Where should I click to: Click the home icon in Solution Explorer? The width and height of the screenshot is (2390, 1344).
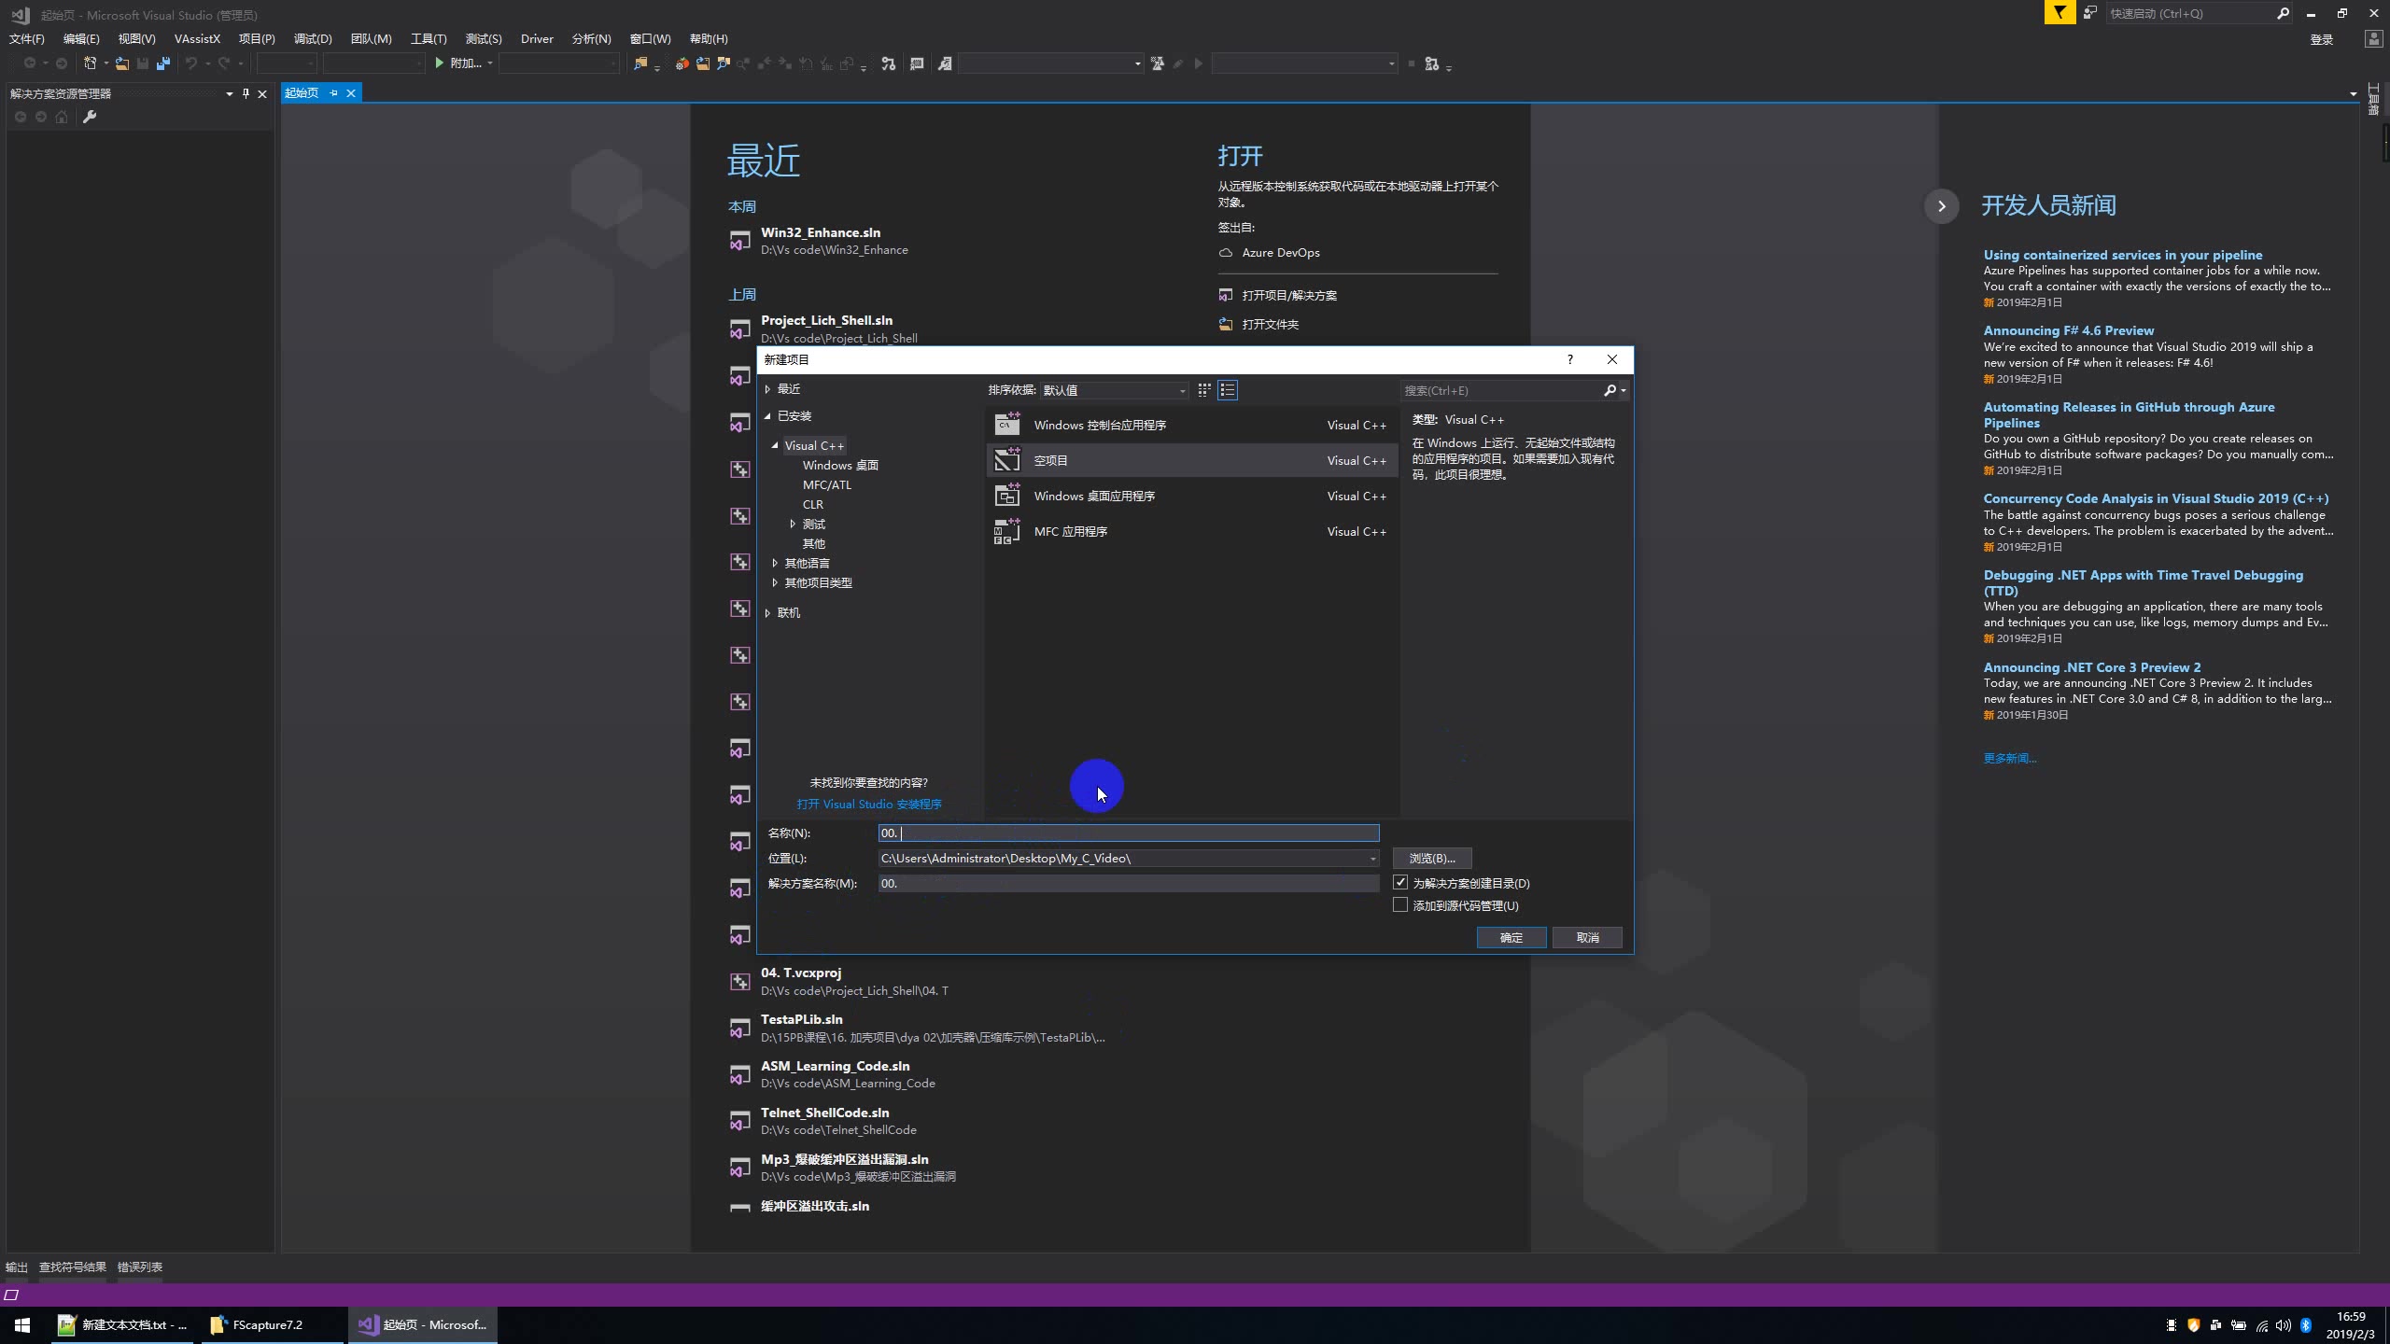(62, 117)
